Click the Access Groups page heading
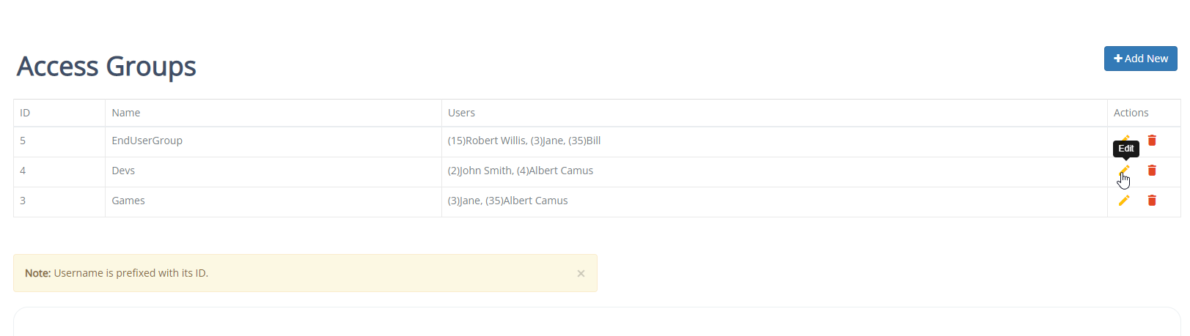This screenshot has height=336, width=1190. click(x=106, y=67)
